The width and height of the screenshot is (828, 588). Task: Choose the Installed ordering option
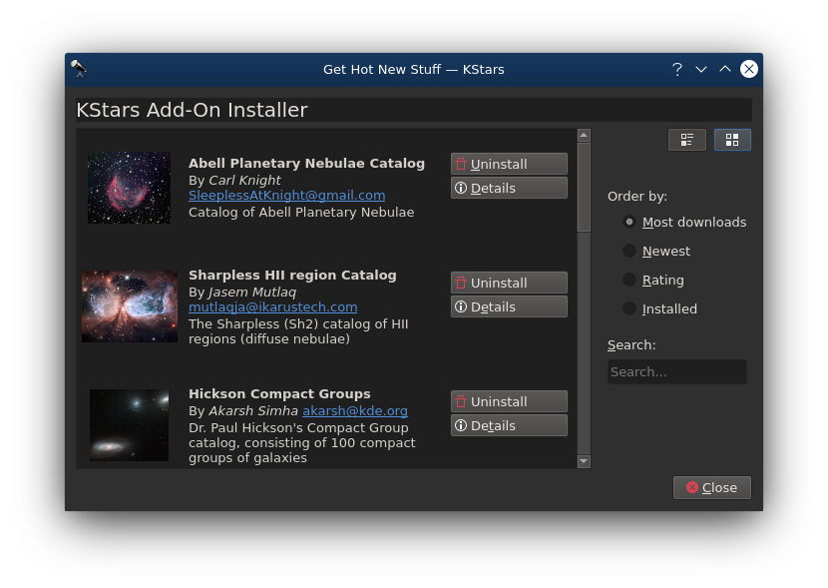point(660,309)
